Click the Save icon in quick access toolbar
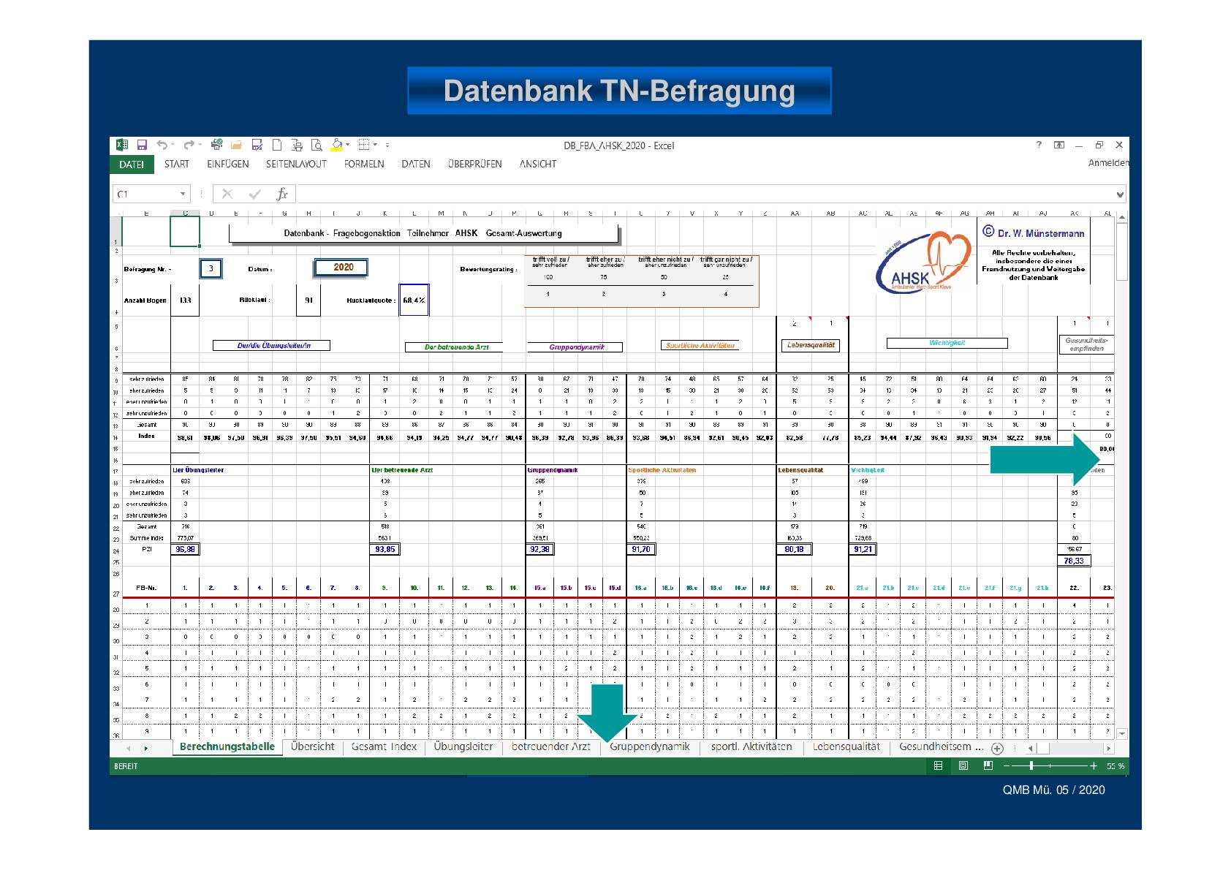This screenshot has height=870, width=1231. (x=142, y=145)
